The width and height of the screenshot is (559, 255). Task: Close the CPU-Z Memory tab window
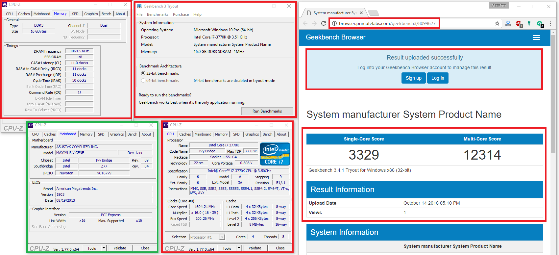125,5
